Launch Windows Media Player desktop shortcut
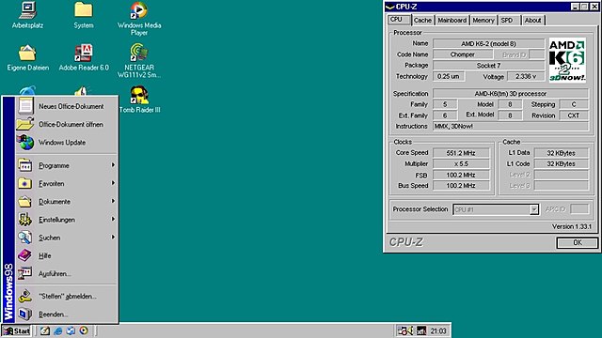This screenshot has width=602, height=338. 139,19
